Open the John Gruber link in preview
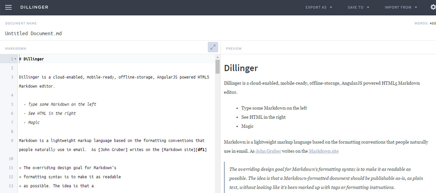 [268, 151]
